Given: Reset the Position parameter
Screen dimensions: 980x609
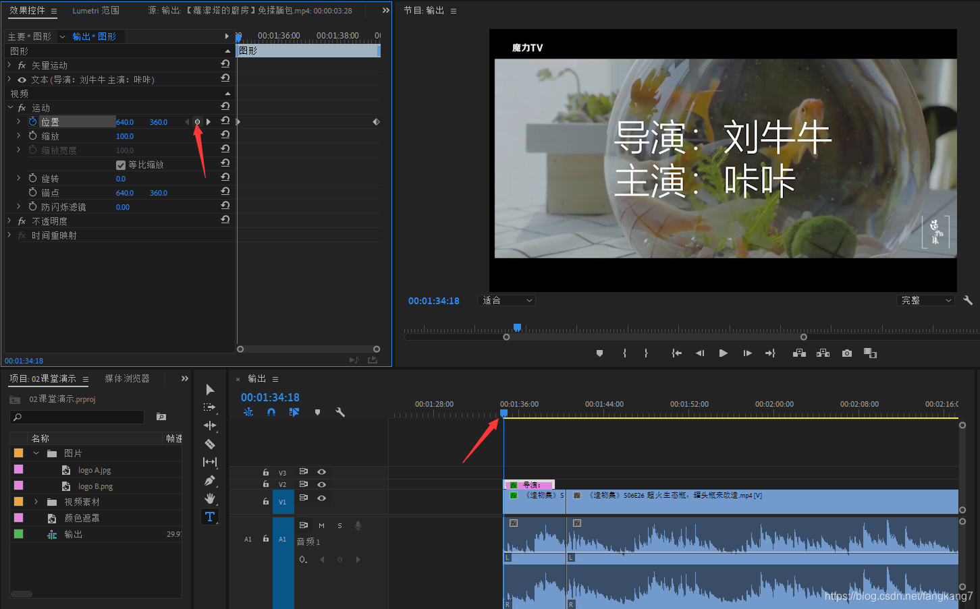Looking at the screenshot, I should (x=225, y=121).
